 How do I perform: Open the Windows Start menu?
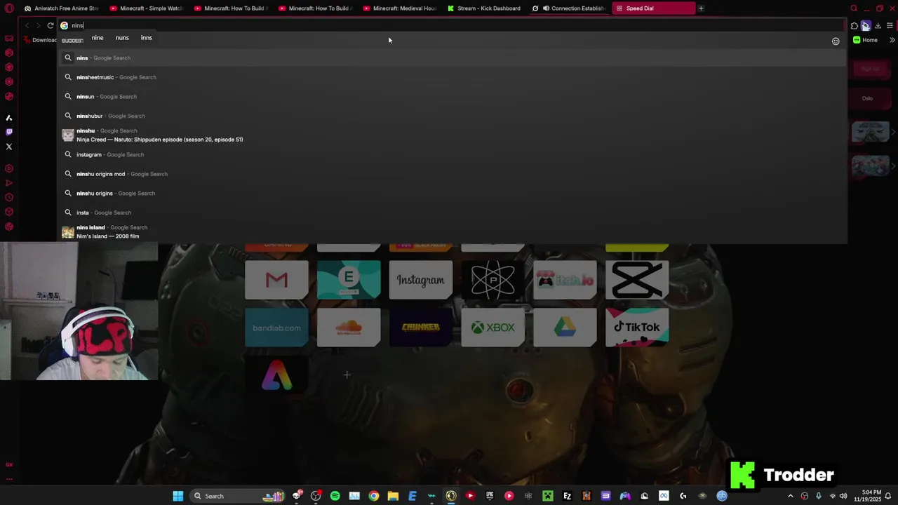coord(178,496)
